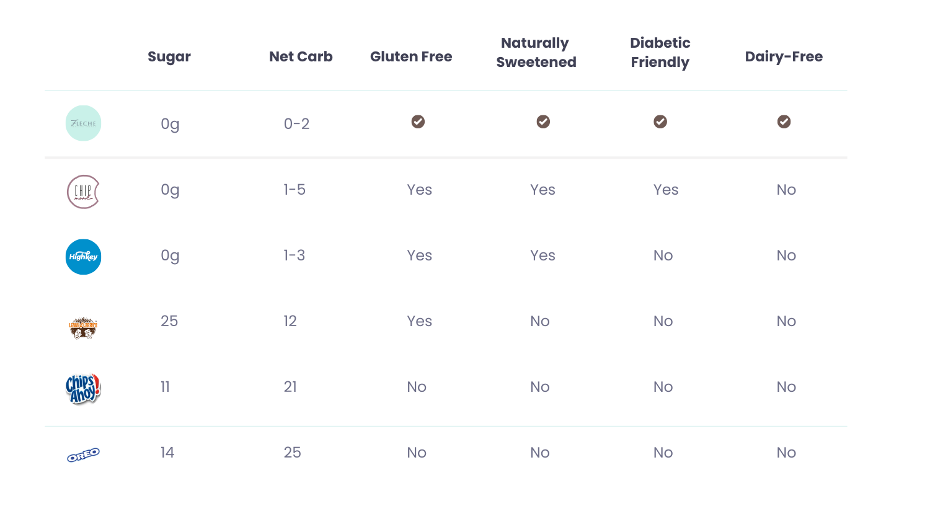Click the Oreo brand logo
Viewport: 930px width, 527px height.
tap(83, 455)
